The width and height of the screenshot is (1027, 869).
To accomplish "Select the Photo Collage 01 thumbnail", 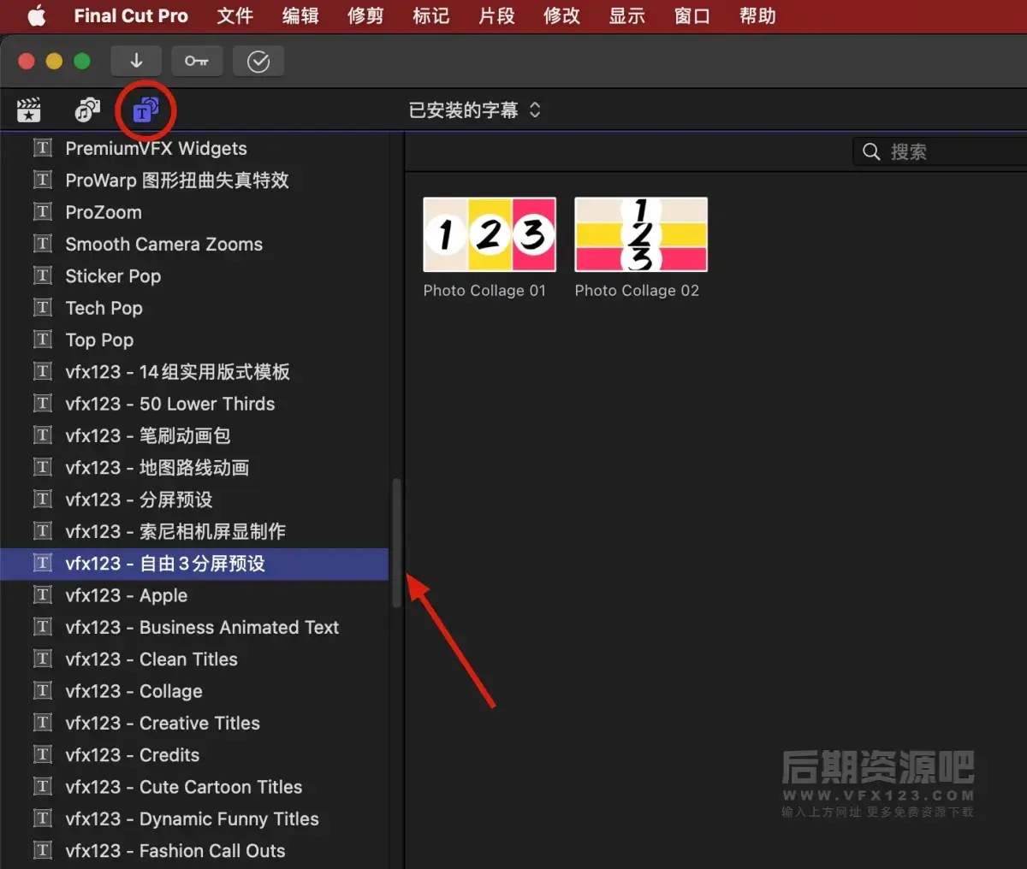I will [x=490, y=234].
